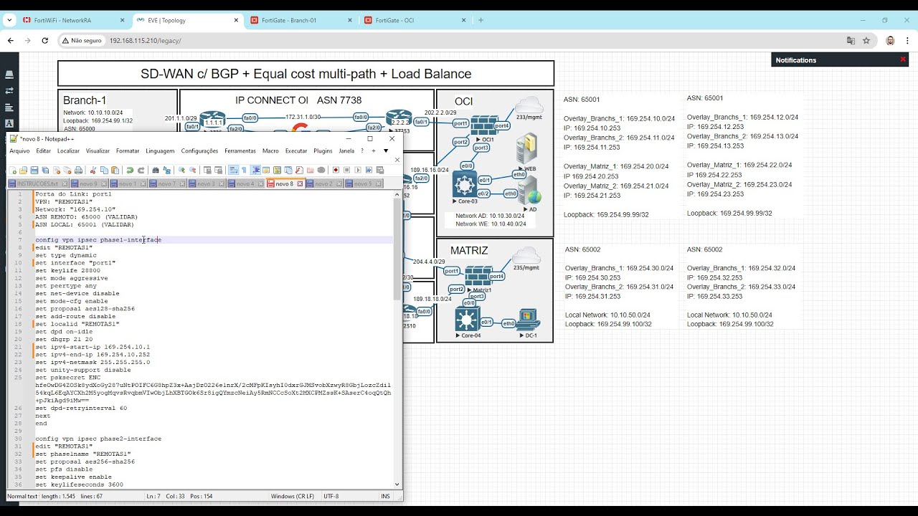918x516 pixels.
Task: Click the Print icon in Notepad++ toolbar
Action: click(78, 171)
